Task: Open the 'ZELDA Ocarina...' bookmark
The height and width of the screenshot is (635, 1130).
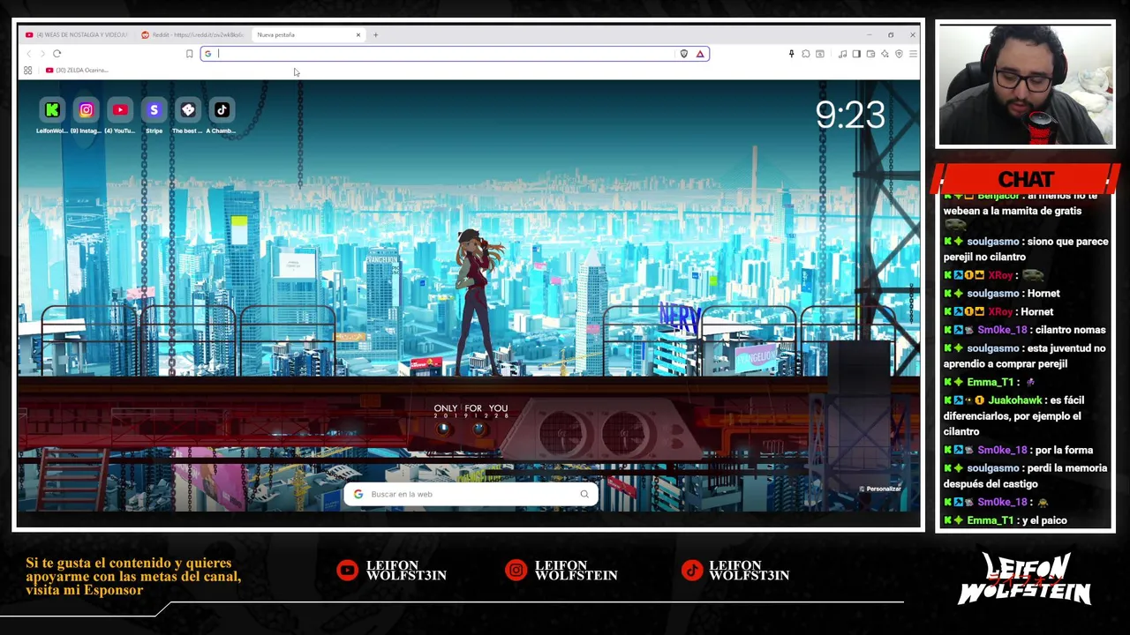Action: pyautogui.click(x=77, y=71)
